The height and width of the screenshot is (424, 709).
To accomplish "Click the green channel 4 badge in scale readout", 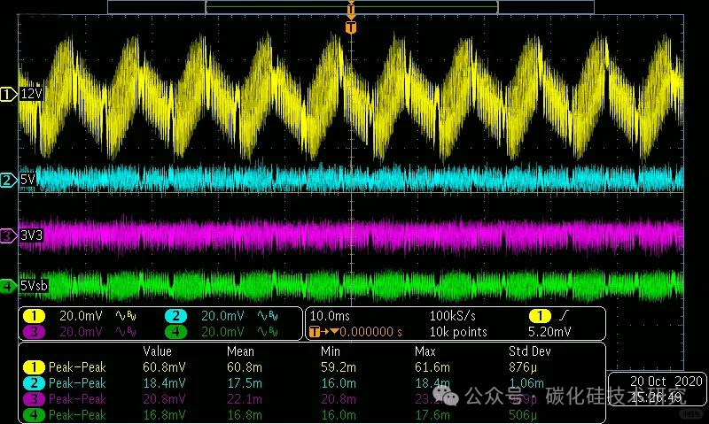I will coord(175,332).
